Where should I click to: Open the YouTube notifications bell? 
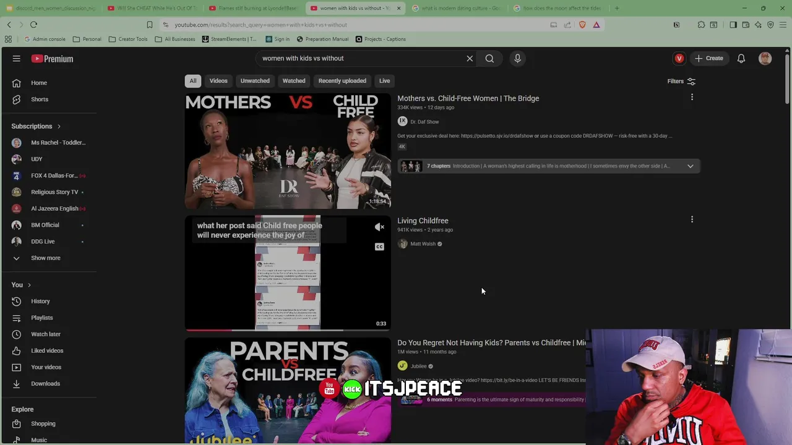(x=741, y=59)
